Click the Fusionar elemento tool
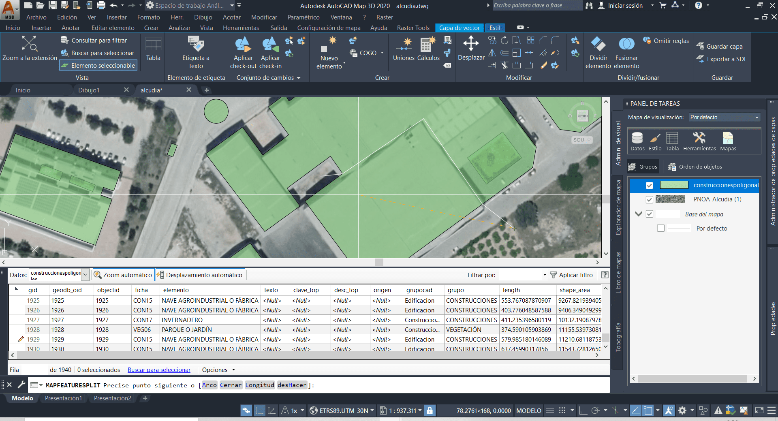Image resolution: width=778 pixels, height=421 pixels. coord(626,53)
